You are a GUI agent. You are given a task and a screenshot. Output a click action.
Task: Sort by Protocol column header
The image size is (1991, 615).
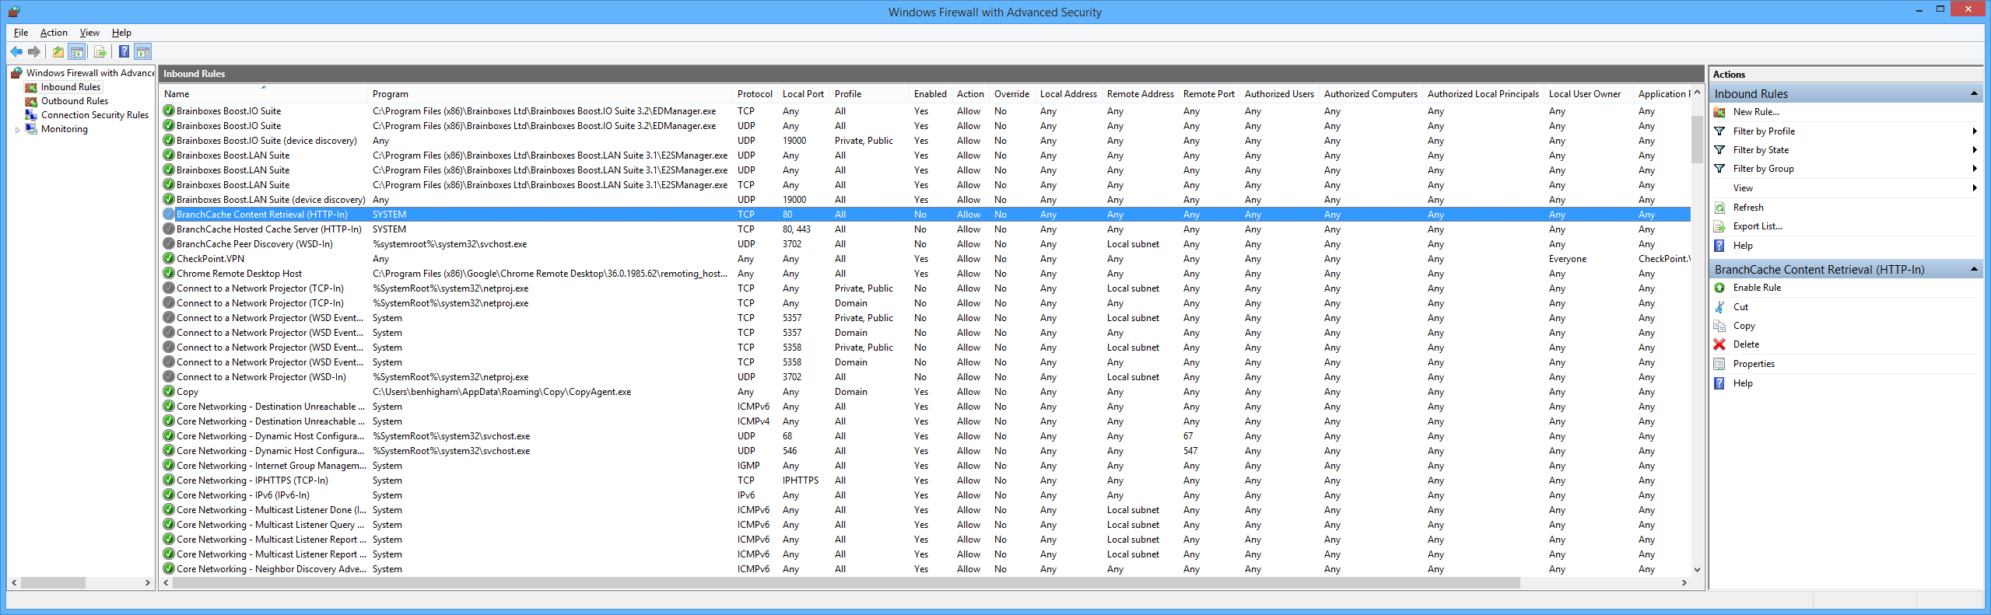[x=755, y=94]
